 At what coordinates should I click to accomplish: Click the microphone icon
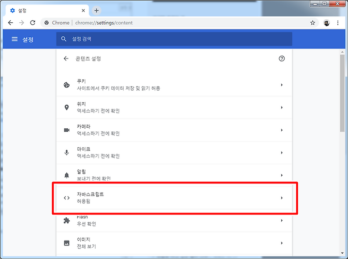(x=67, y=152)
